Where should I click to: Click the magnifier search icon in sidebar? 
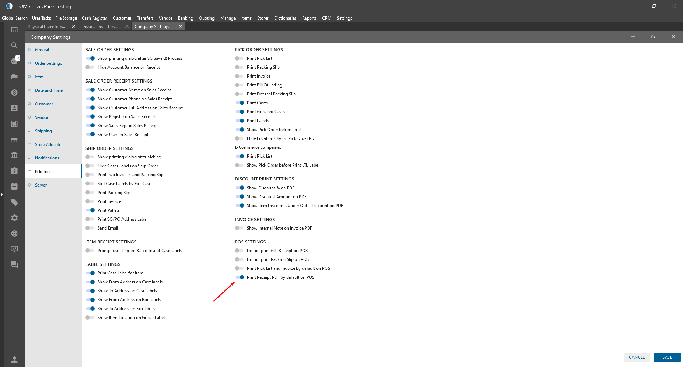(14, 46)
